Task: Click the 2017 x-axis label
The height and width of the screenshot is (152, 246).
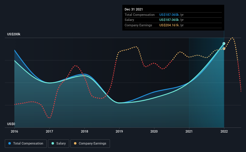Action: point(49,131)
